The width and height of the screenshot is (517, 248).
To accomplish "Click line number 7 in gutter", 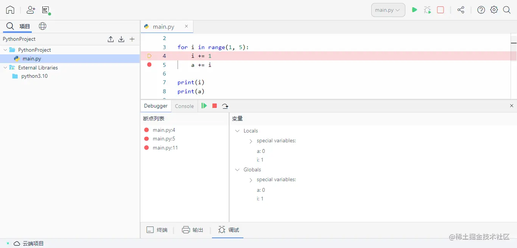I will [164, 82].
